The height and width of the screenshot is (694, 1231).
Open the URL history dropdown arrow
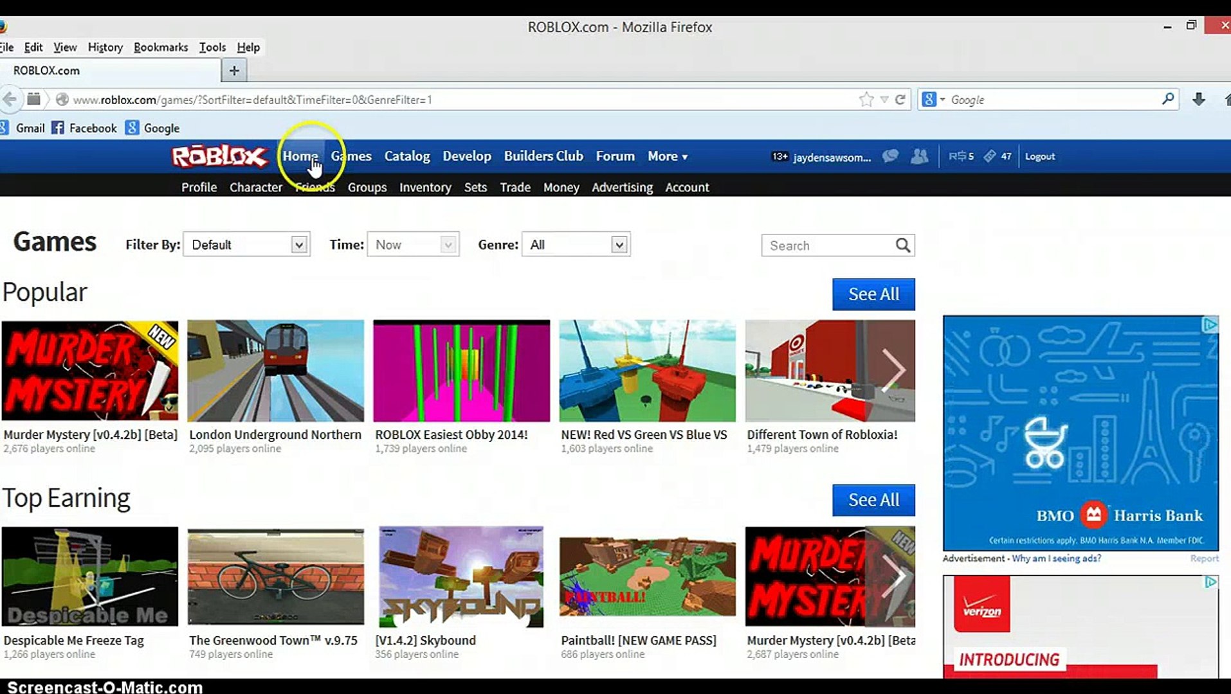[884, 100]
